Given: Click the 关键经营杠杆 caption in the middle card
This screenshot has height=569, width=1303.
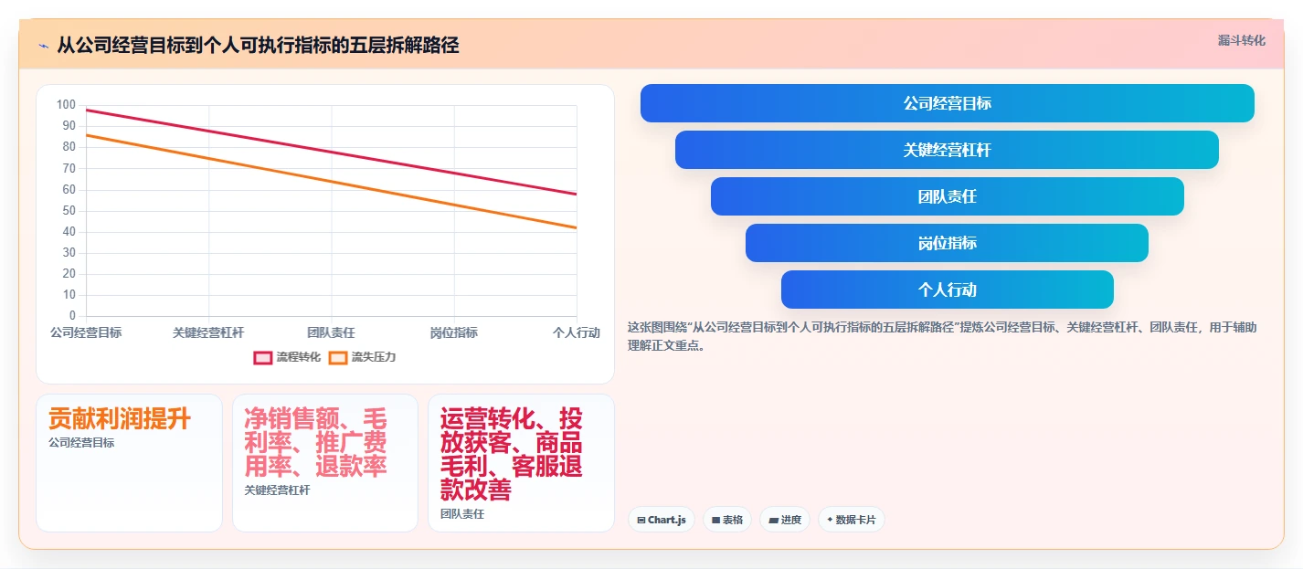Looking at the screenshot, I should [x=277, y=490].
